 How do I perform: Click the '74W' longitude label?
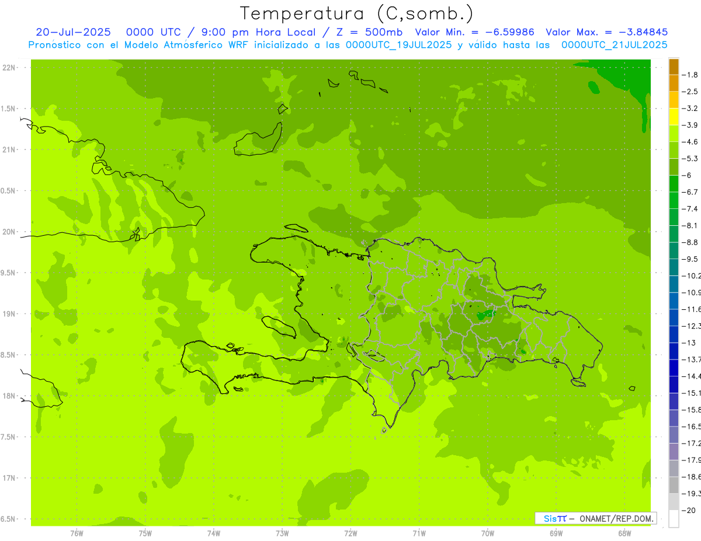(x=214, y=533)
